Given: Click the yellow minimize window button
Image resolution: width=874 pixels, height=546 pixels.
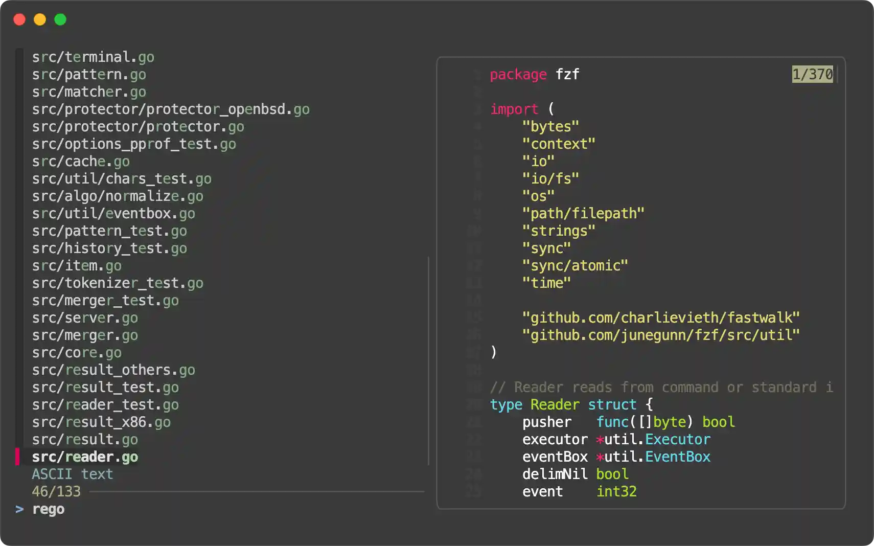Looking at the screenshot, I should click(40, 19).
